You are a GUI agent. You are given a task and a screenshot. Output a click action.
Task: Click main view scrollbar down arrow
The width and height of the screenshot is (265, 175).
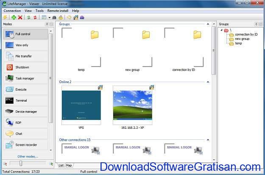[x=214, y=160]
